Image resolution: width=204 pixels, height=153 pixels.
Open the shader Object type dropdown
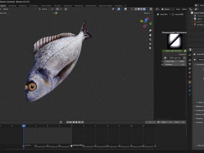pyautogui.click(x=167, y=9)
